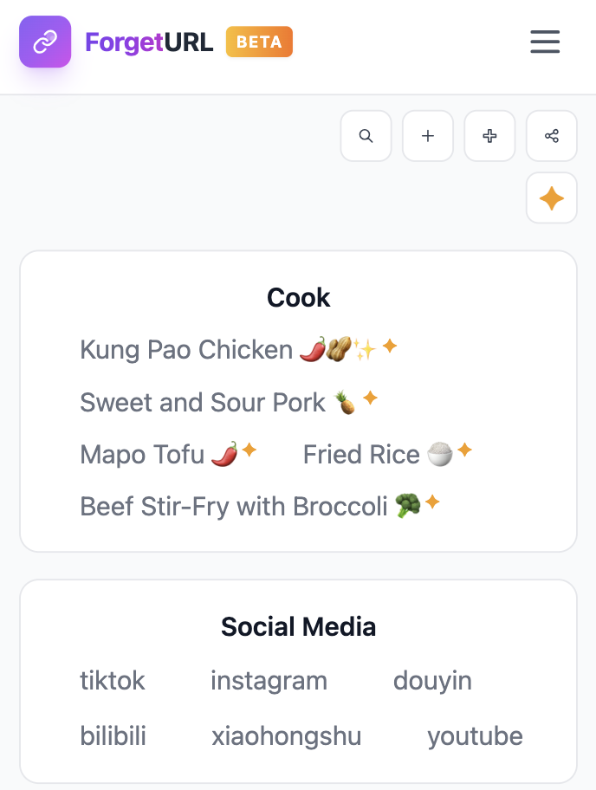This screenshot has height=790, width=596.
Task: Open the tiktok link
Action: point(113,681)
